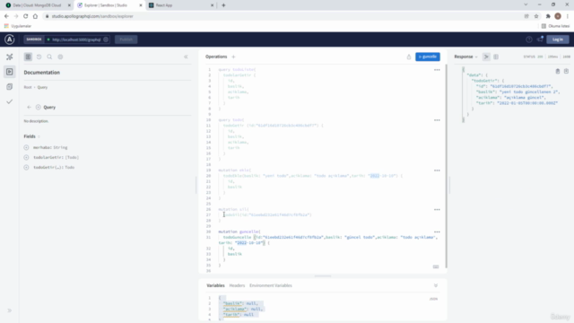Bookmark this page with star icon
This screenshot has height=323, width=574.
tap(536, 16)
